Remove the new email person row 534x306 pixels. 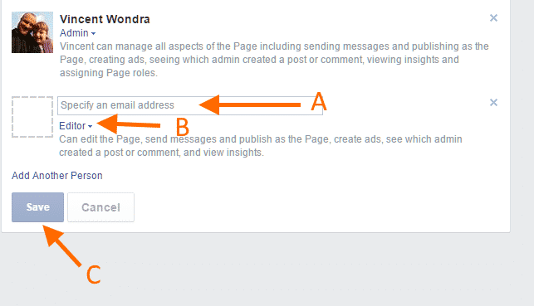pos(493,102)
